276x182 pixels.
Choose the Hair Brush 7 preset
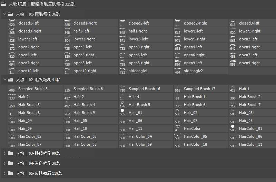pyautogui.click(x=249, y=105)
